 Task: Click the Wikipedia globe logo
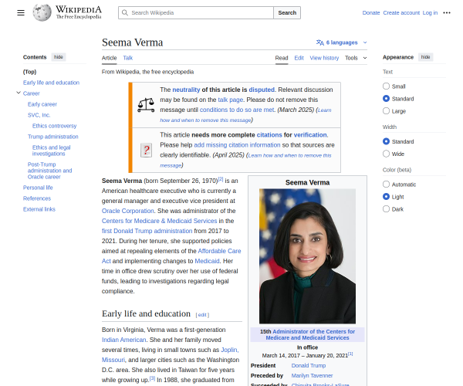42,12
